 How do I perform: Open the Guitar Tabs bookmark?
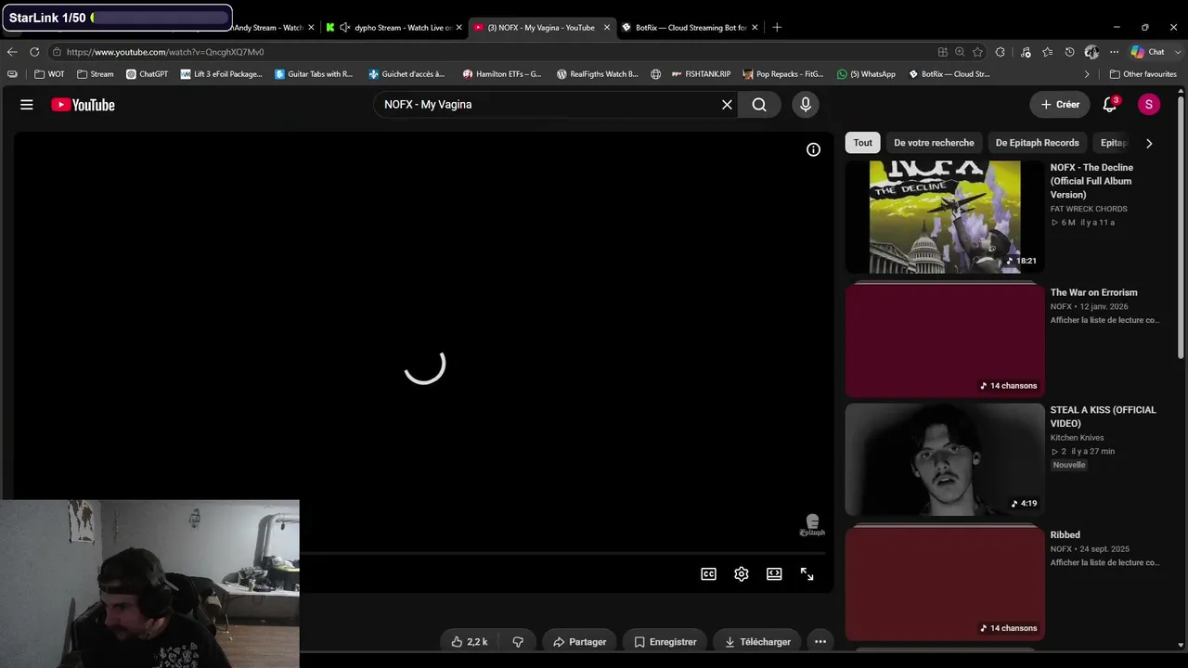(314, 74)
